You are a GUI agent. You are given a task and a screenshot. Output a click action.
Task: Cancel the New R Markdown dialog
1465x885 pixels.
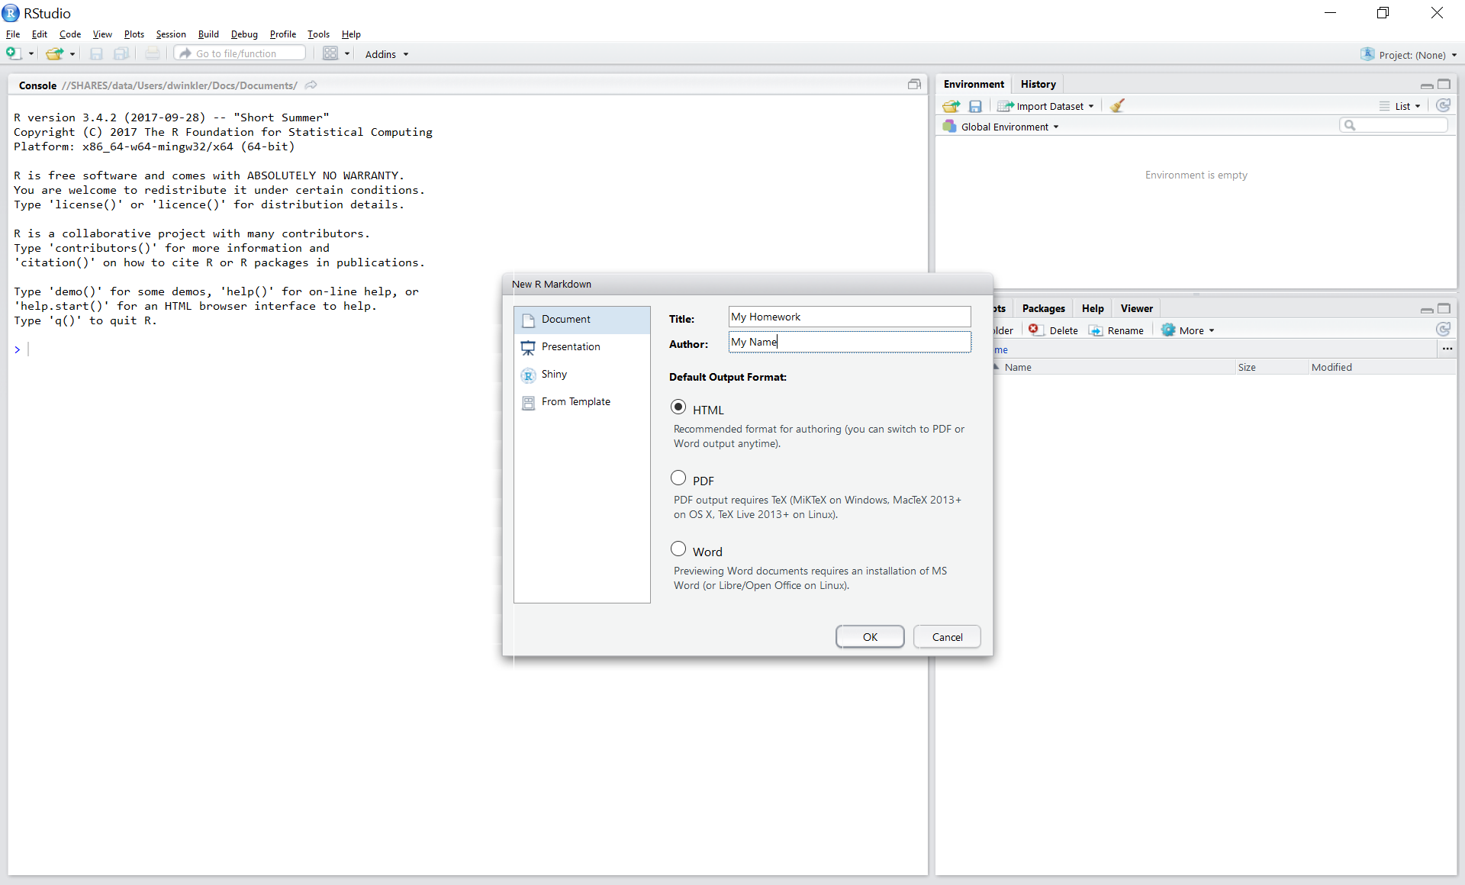tap(947, 637)
